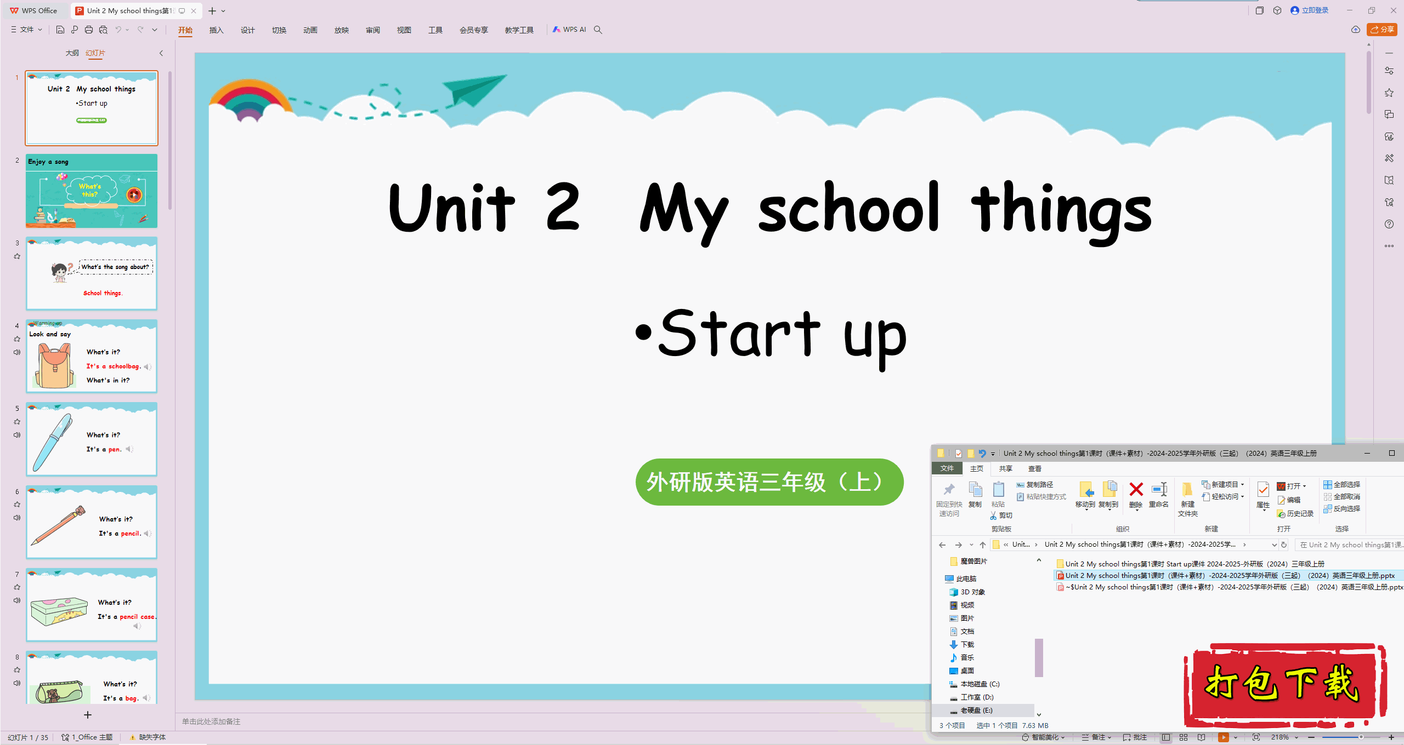Click the Redo arrow icon
The image size is (1404, 745).
(x=141, y=30)
